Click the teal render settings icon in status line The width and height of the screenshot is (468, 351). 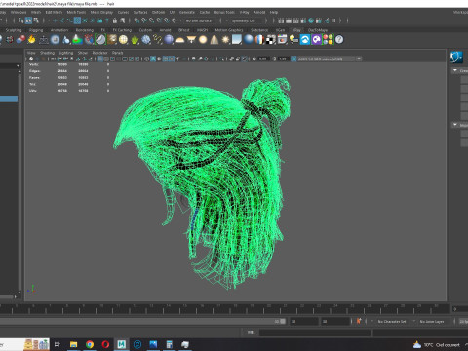tap(311, 20)
